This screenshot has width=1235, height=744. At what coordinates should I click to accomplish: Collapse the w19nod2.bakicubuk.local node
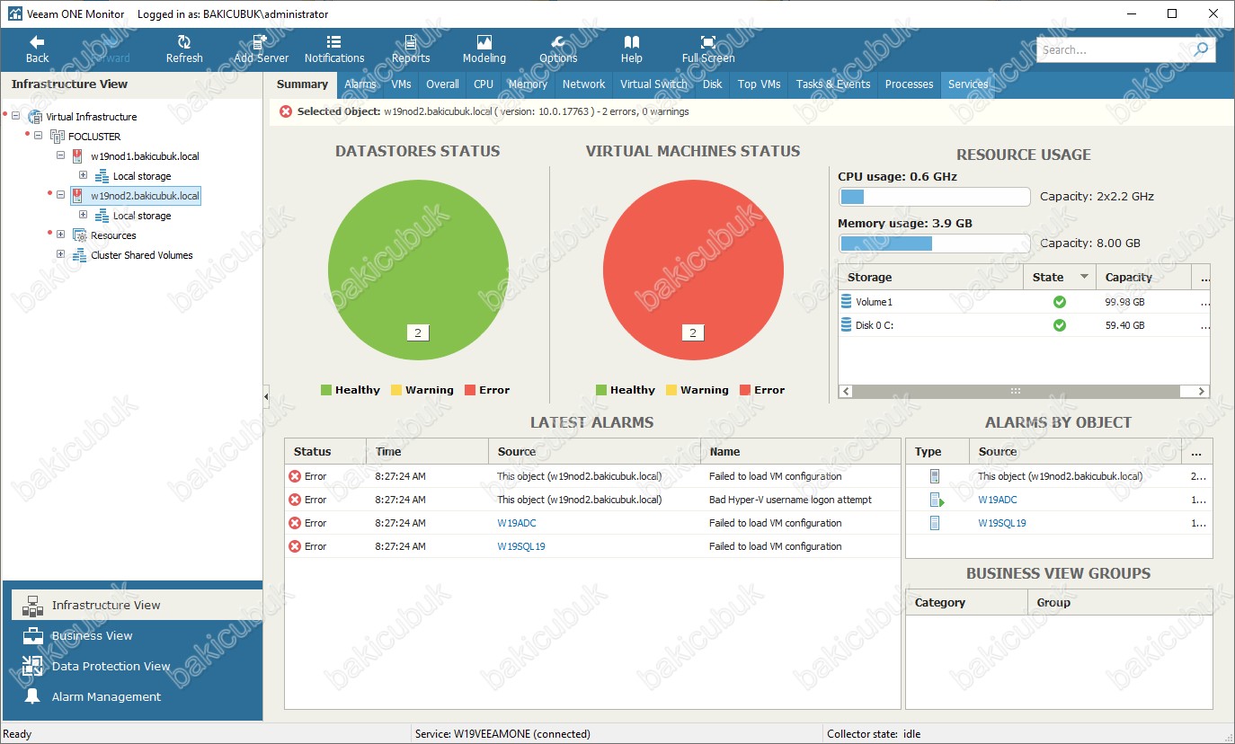(61, 195)
